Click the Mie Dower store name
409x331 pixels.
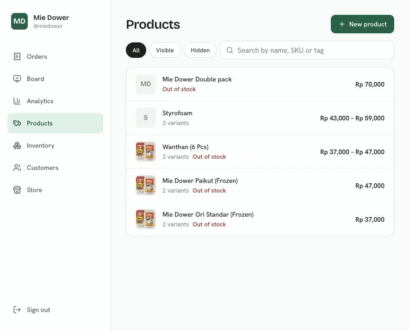pos(51,18)
